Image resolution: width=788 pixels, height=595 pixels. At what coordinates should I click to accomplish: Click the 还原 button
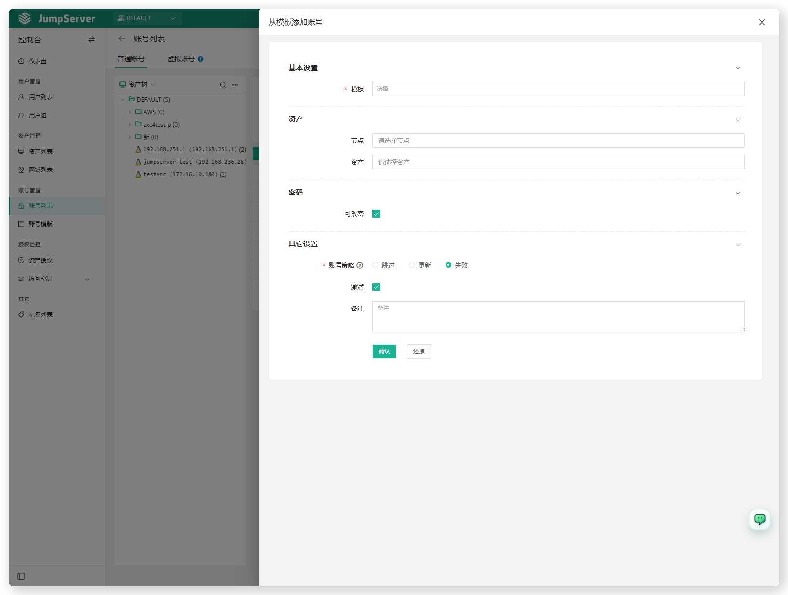[x=419, y=351]
